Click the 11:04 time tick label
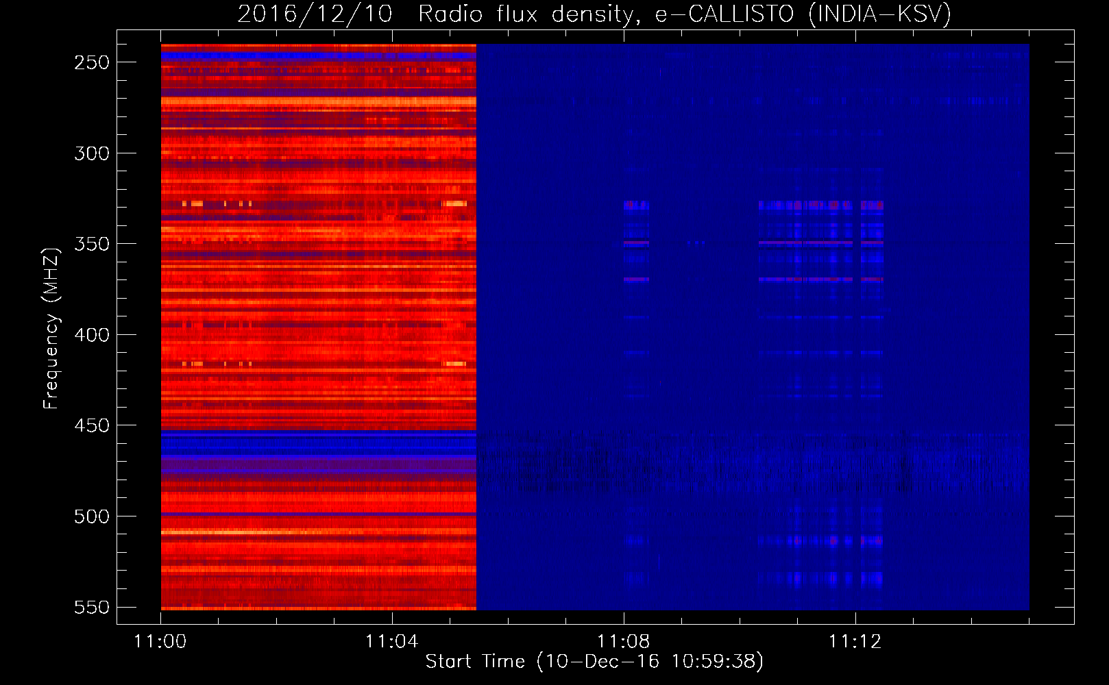1109x685 pixels. coord(391,642)
